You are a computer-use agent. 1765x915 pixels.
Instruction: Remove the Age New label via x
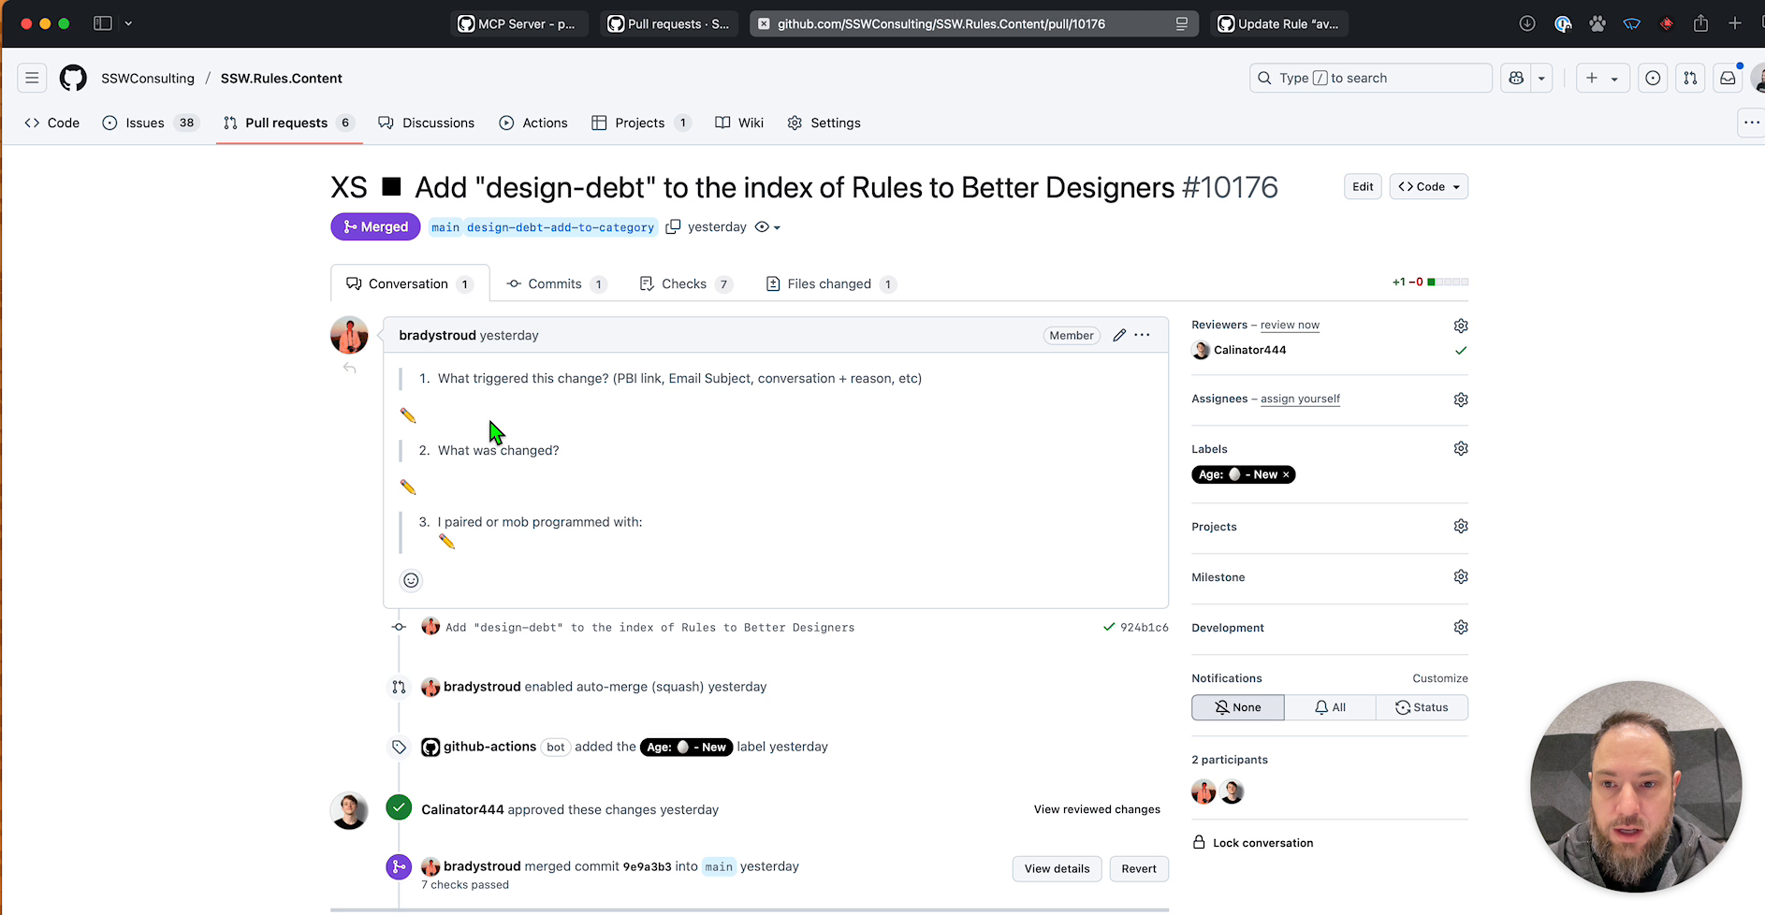click(x=1286, y=474)
